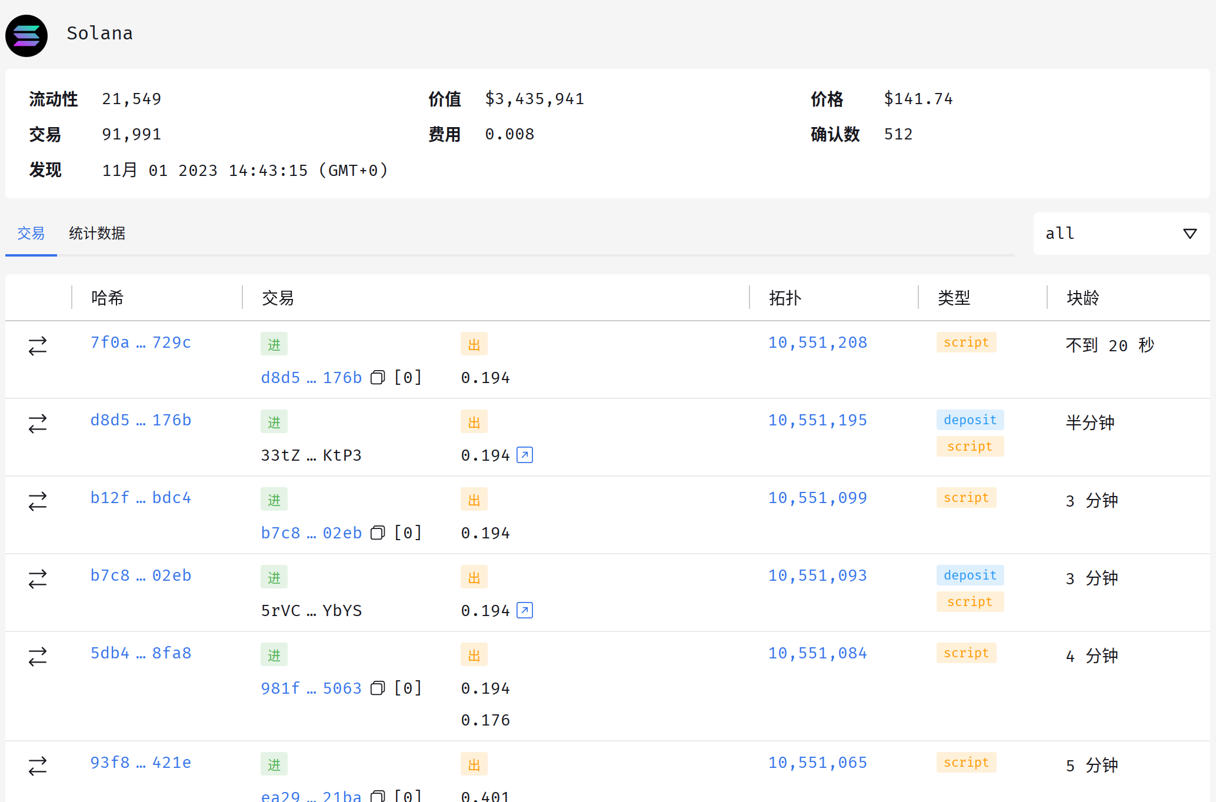This screenshot has height=802, width=1216.
Task: Click swap arrows icon for transaction 7f0a … 729c
Action: click(x=38, y=346)
